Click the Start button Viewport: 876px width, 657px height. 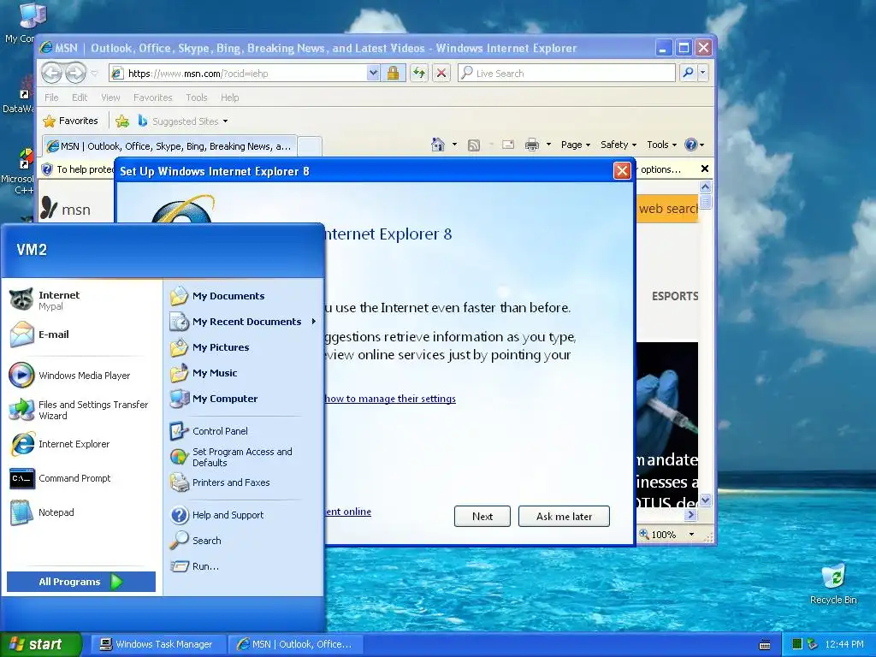click(x=41, y=644)
